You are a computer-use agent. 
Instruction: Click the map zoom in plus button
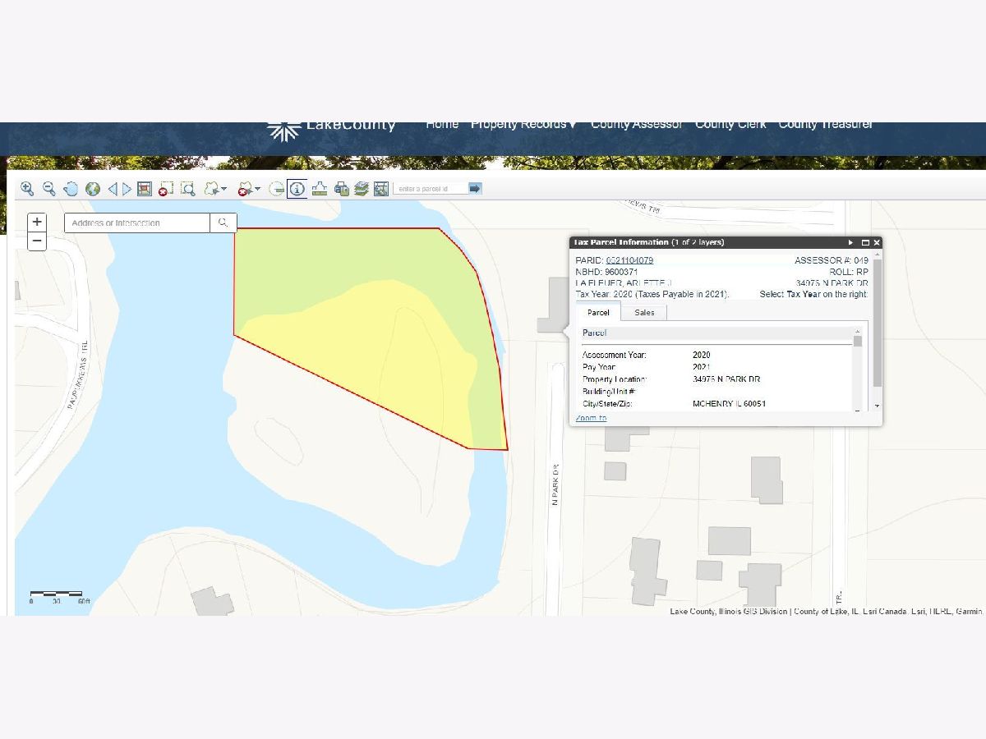click(x=37, y=223)
